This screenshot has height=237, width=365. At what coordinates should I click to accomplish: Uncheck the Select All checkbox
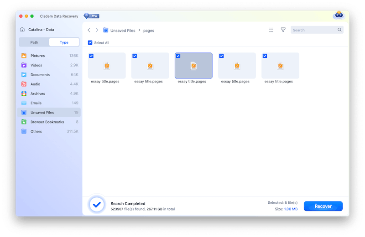pos(90,42)
